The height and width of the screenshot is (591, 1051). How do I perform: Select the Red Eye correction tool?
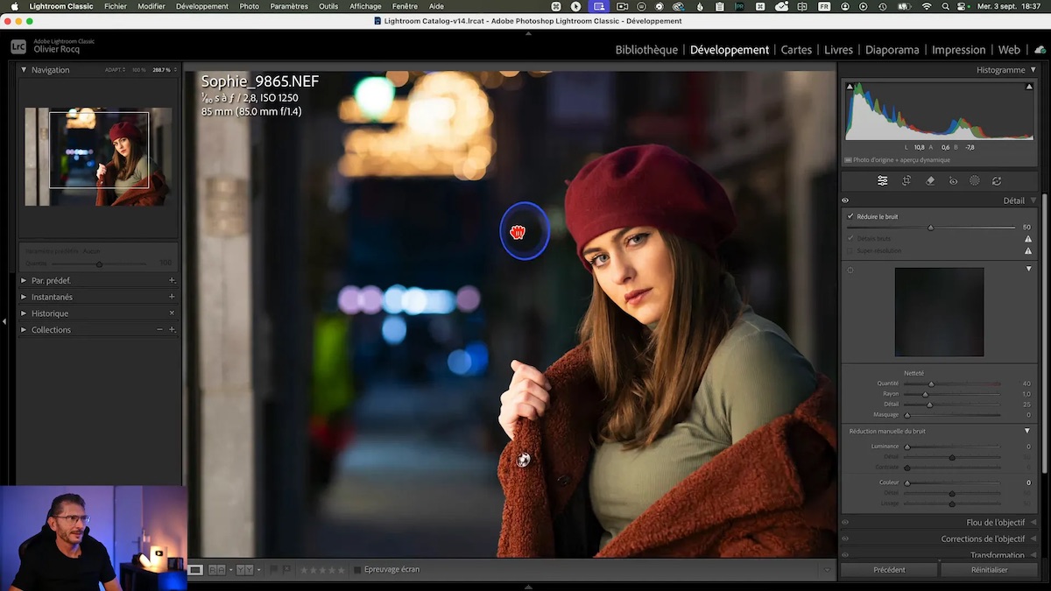954,181
